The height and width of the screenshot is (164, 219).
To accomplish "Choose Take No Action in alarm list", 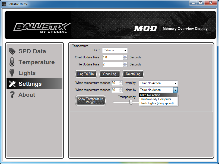I will [x=158, y=95].
